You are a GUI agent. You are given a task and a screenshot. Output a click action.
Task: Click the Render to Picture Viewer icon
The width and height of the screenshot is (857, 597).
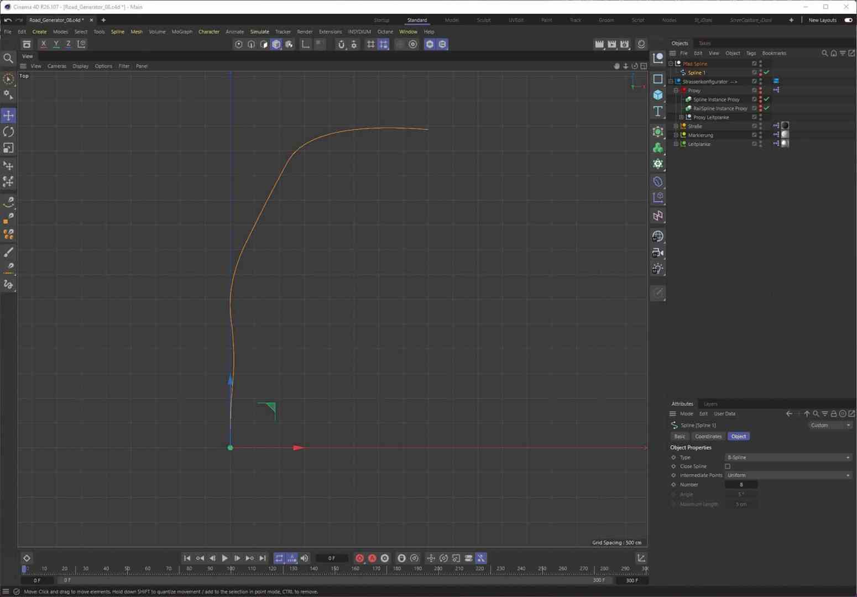tap(612, 44)
